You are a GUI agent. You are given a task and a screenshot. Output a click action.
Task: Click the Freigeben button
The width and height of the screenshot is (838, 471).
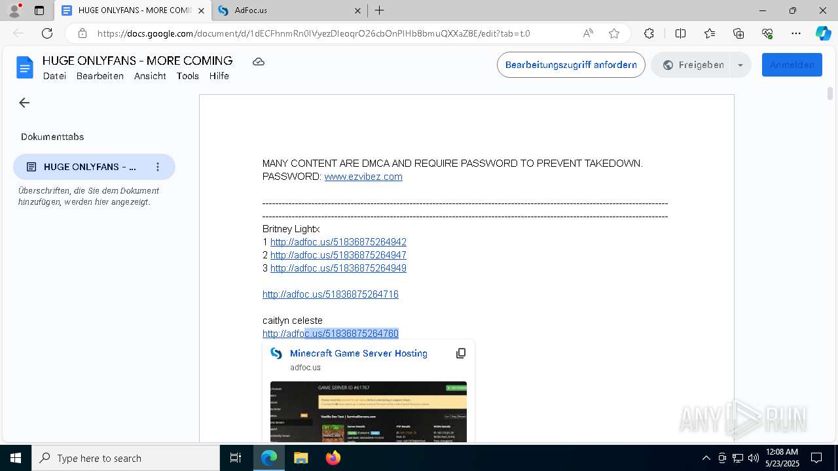693,65
